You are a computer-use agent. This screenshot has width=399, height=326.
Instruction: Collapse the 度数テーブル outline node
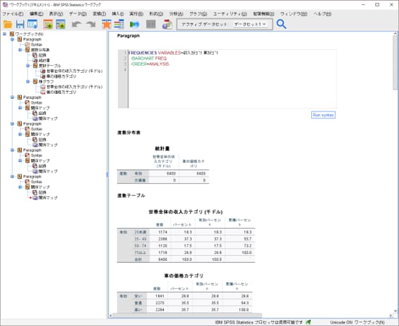27,66
